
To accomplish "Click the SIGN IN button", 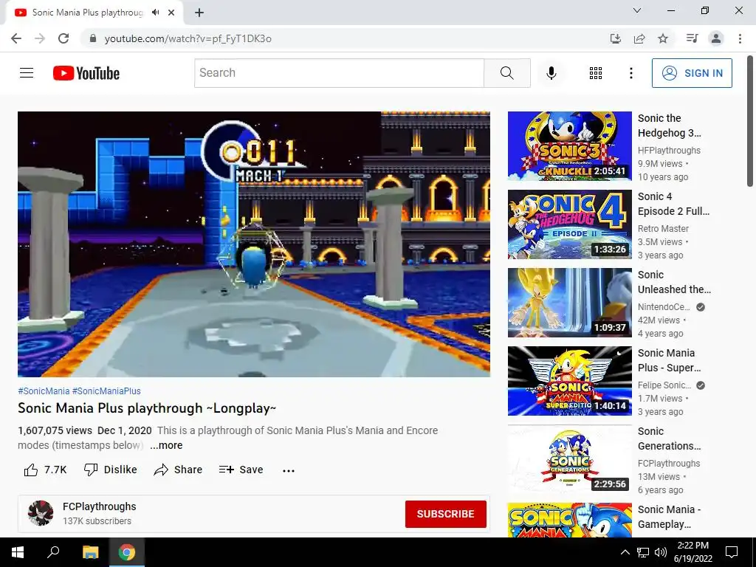I will point(692,73).
